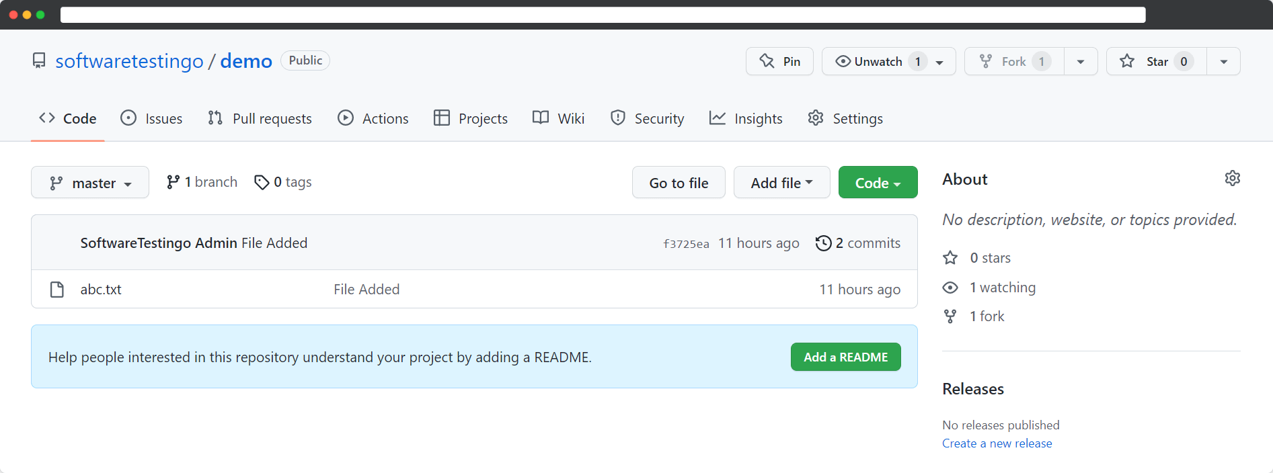This screenshot has height=473, width=1273.
Task: Switch to the Code tab
Action: (67, 118)
